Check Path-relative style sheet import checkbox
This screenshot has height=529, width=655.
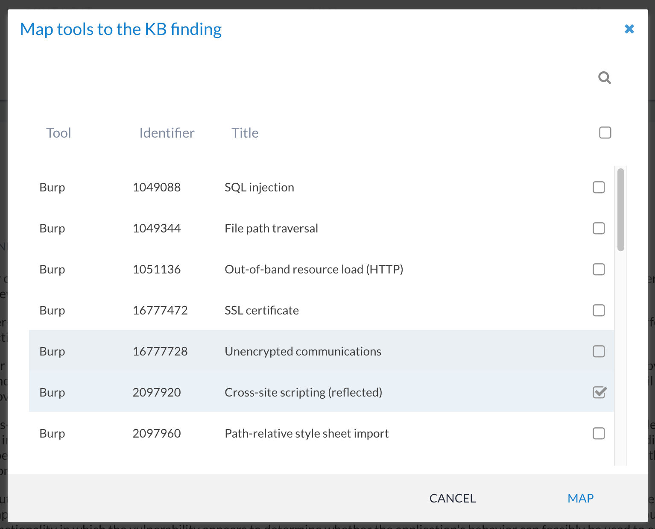point(599,433)
